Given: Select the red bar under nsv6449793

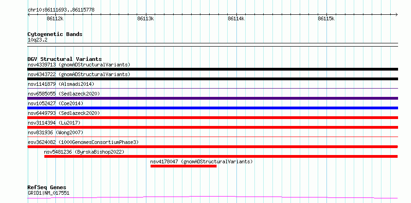Looking at the screenshot, I should 212,118.
